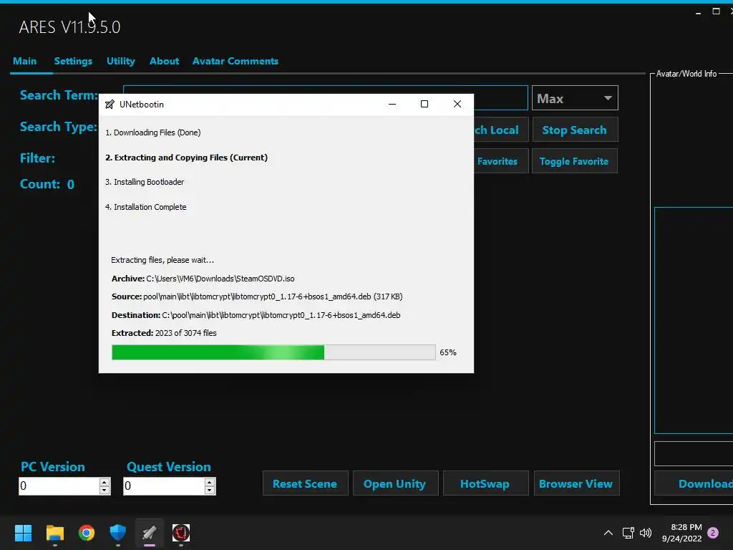Click the Source file path line
This screenshot has width=733, height=550.
pos(257,296)
